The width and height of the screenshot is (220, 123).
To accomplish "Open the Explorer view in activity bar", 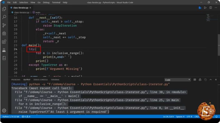I will [4, 9].
